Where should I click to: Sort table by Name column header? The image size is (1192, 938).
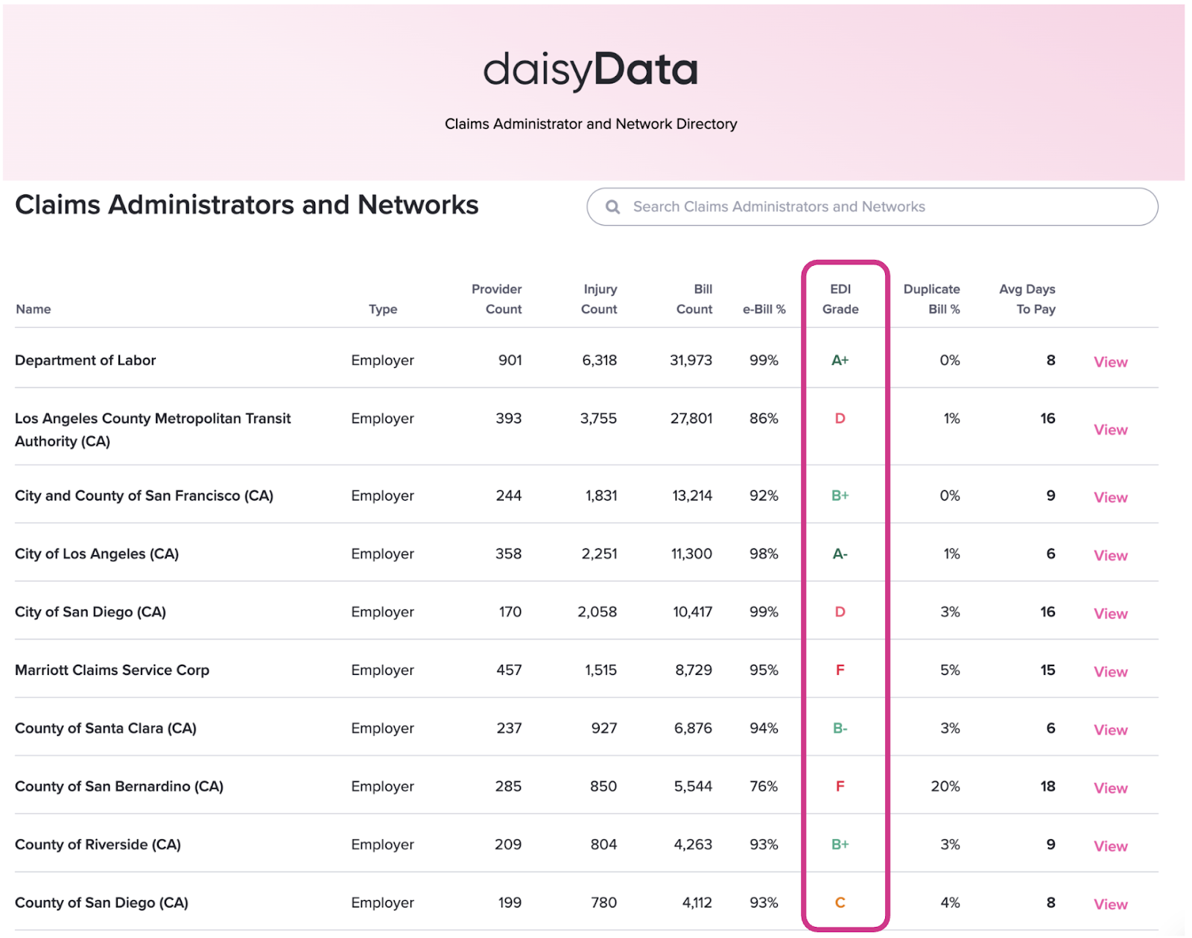[x=34, y=309]
